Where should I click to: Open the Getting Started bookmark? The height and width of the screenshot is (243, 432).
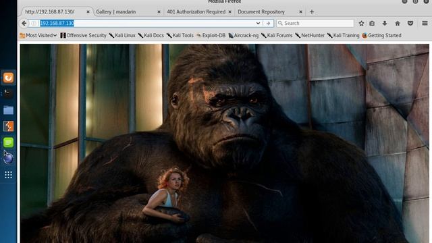pos(382,35)
